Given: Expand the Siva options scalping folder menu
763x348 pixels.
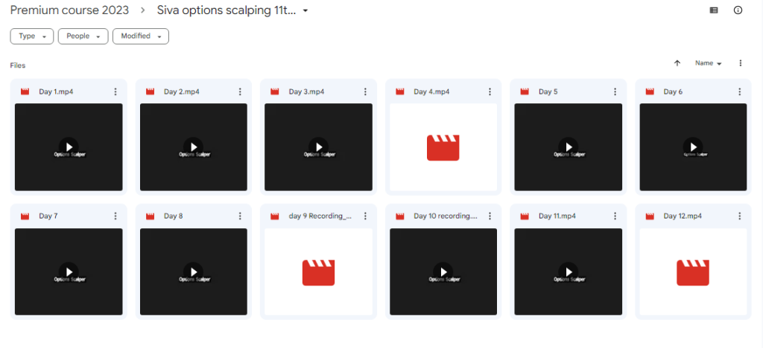Looking at the screenshot, I should 305,11.
